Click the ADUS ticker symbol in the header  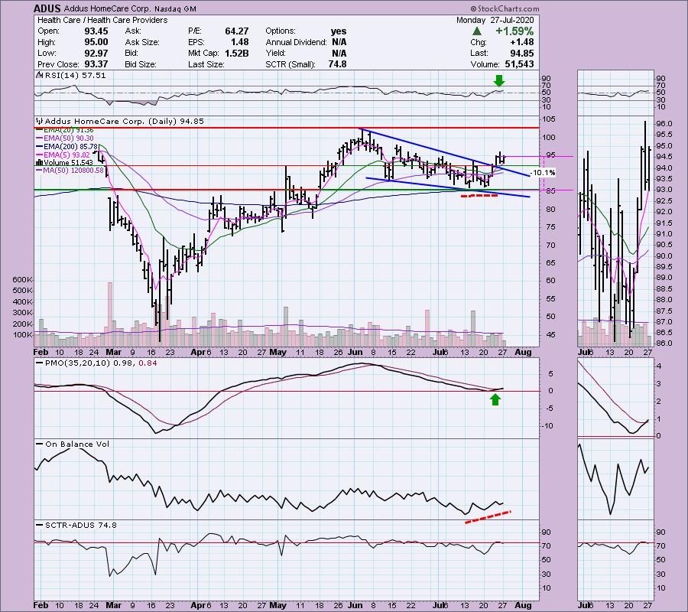pos(48,8)
